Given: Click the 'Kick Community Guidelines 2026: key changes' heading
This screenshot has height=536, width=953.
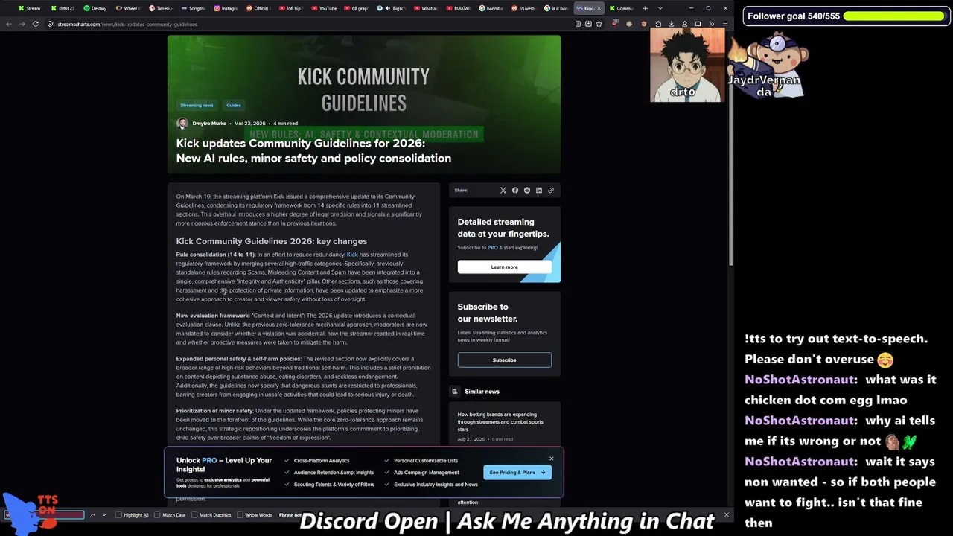Looking at the screenshot, I should pyautogui.click(x=272, y=241).
